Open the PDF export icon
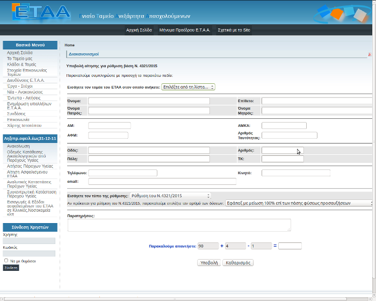 coord(370,54)
